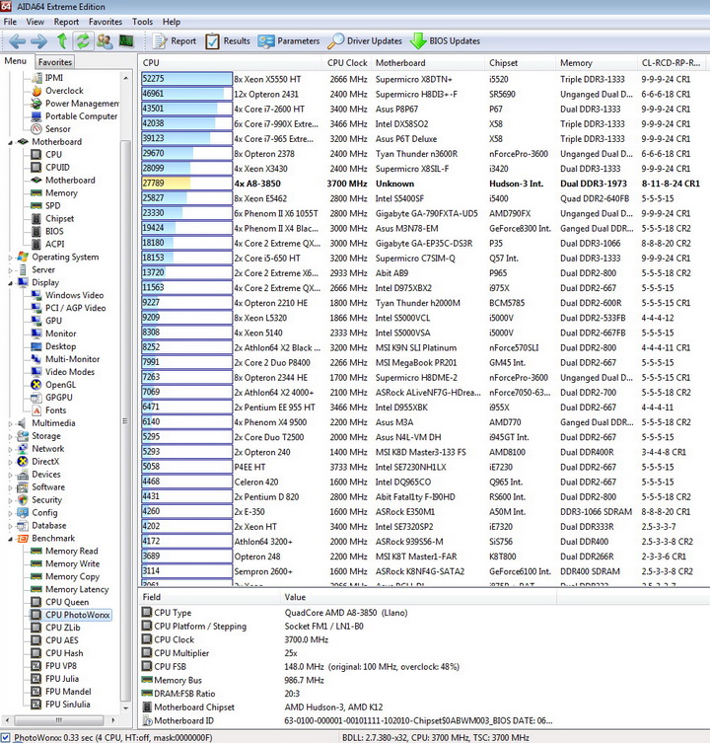The image size is (710, 743).
Task: Go up one level with green arrow
Action: pos(61,41)
